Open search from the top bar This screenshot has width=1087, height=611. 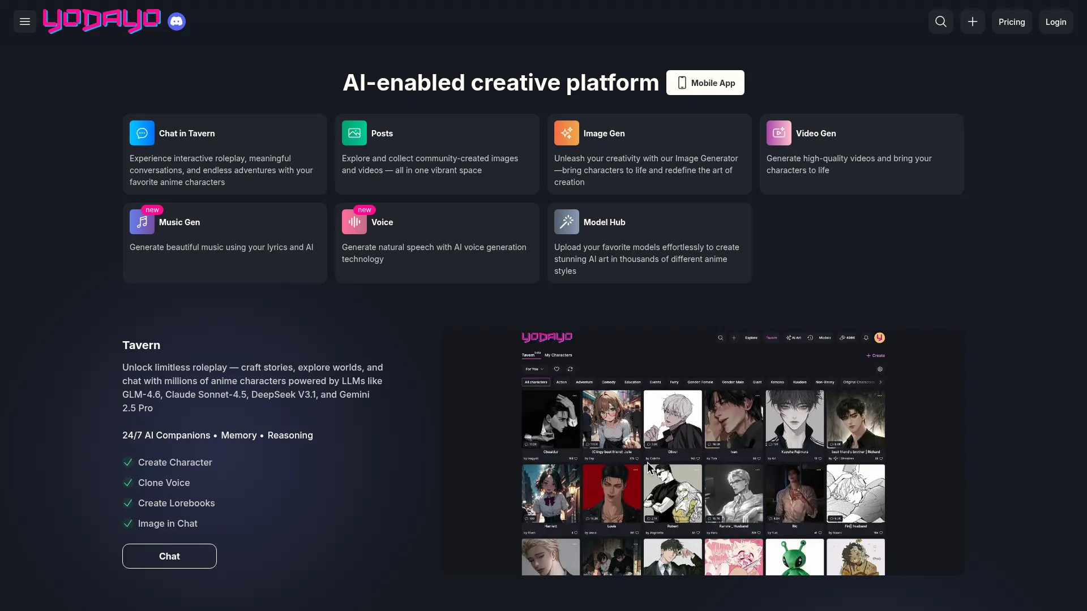pyautogui.click(x=941, y=21)
